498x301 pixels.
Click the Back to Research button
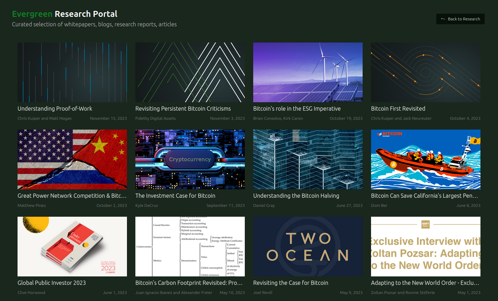coord(460,19)
